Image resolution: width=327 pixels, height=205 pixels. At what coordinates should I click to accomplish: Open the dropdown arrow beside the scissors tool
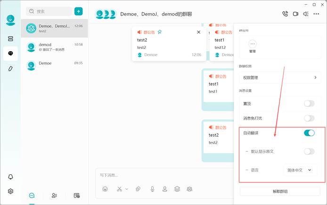tap(127, 189)
